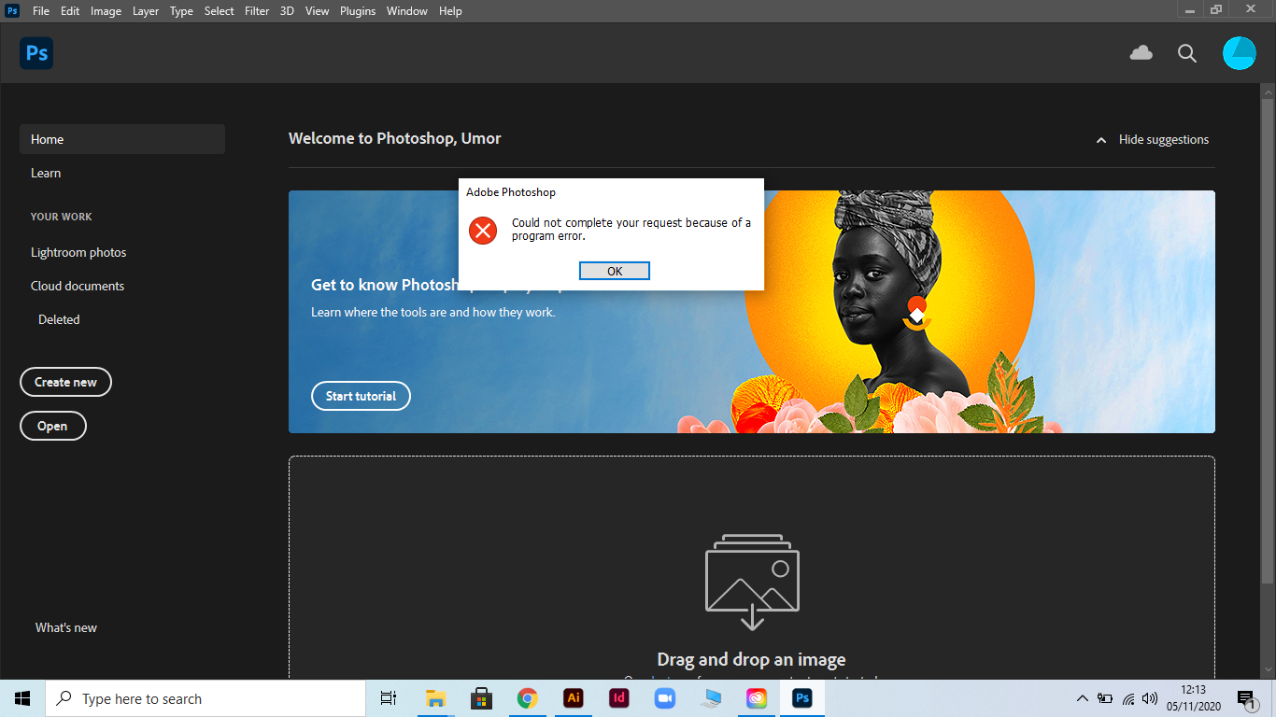The image size is (1276, 717).
Task: Click the speaker icon in the system tray
Action: 1151,697
